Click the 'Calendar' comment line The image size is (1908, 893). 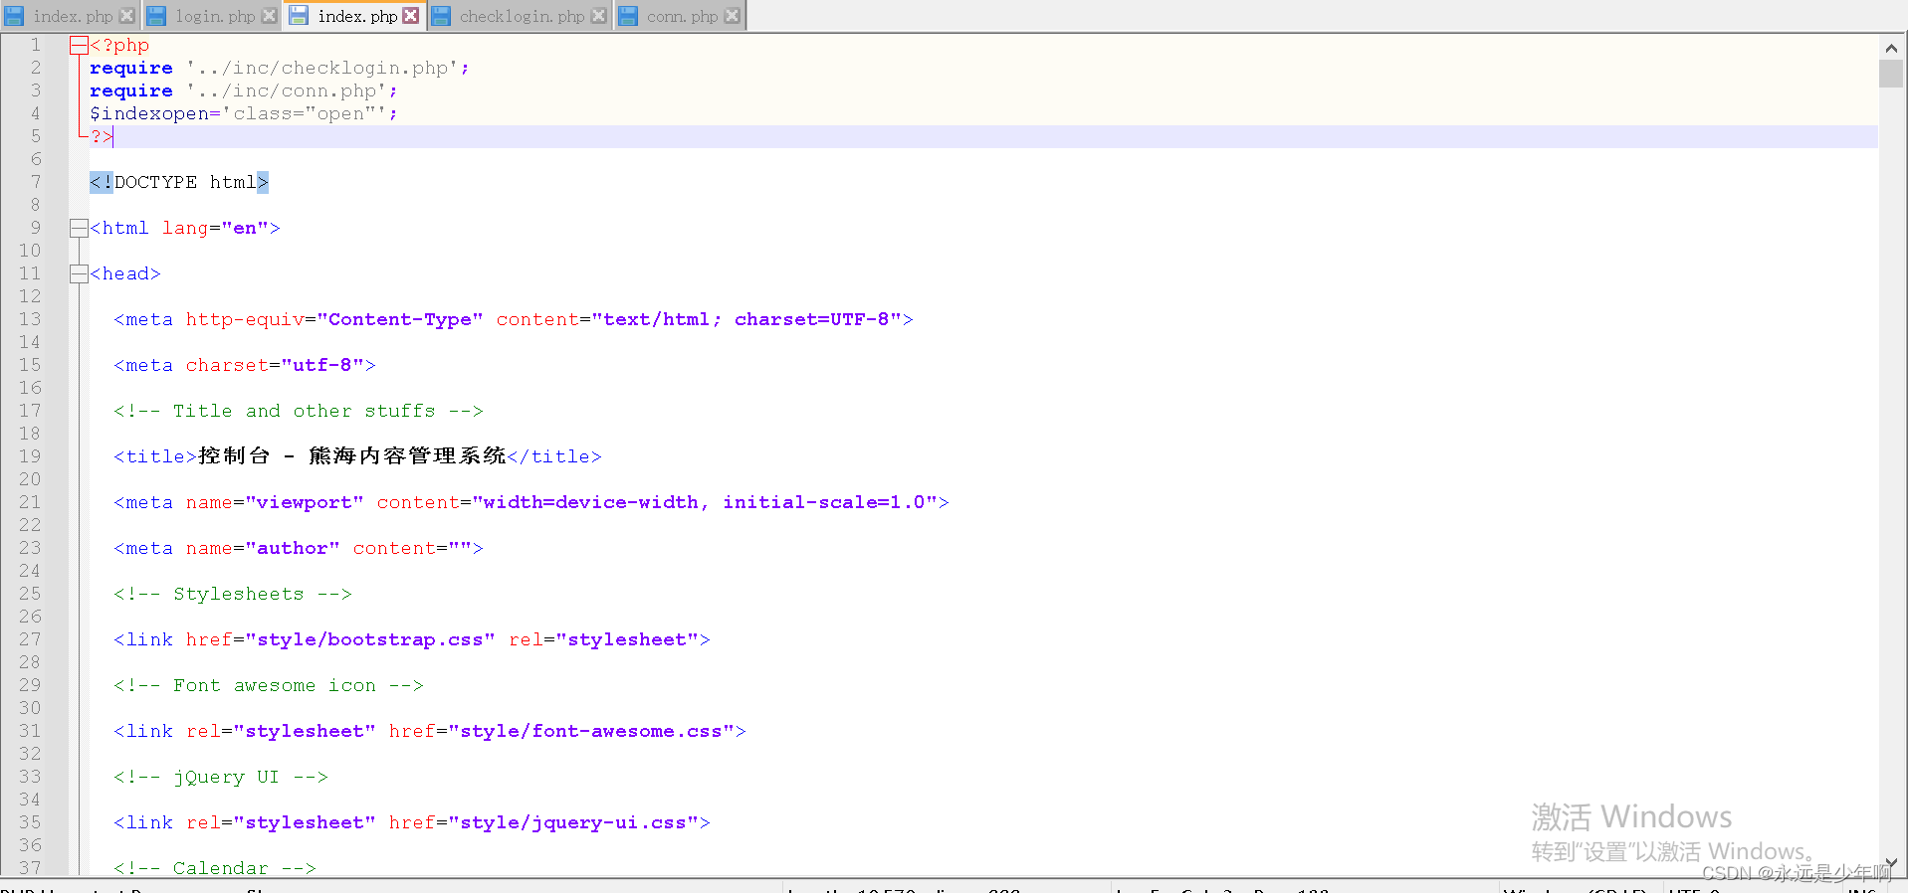214,868
